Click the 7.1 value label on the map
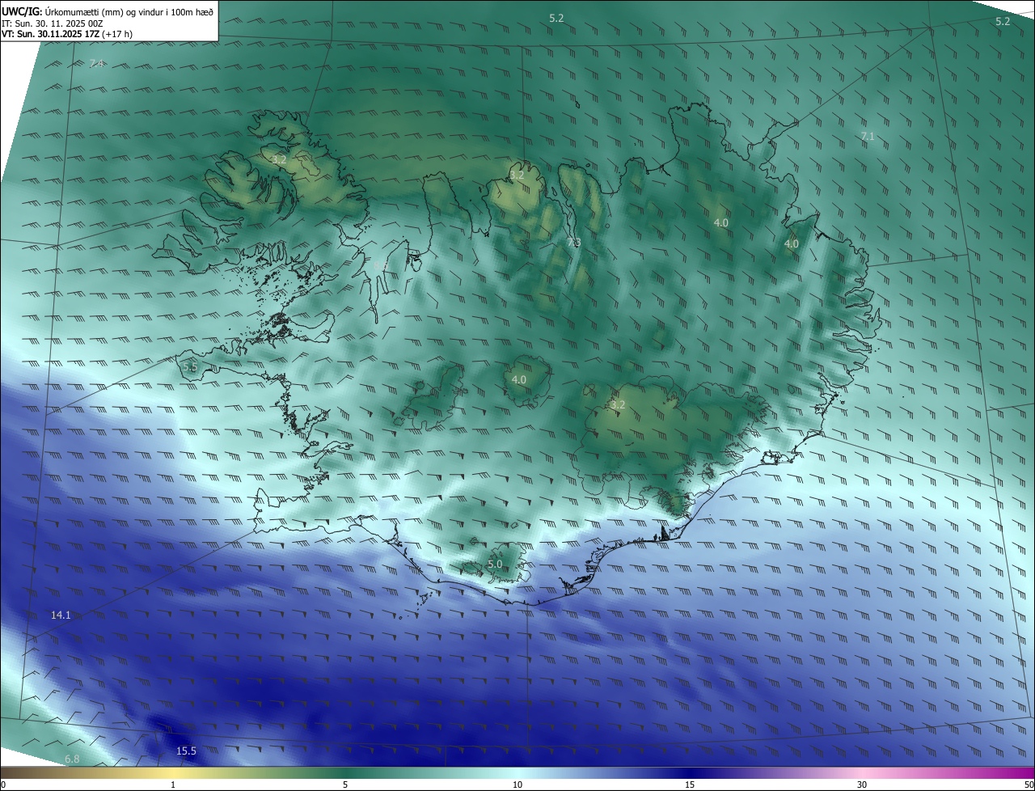Screen dimensions: 1035x791 pos(868,137)
